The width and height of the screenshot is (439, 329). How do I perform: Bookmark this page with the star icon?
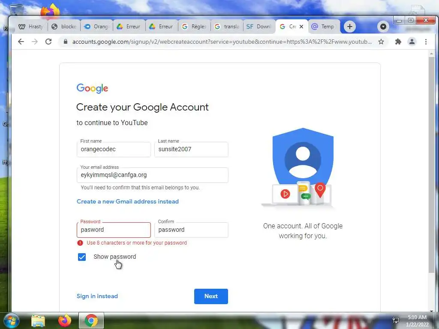381,42
